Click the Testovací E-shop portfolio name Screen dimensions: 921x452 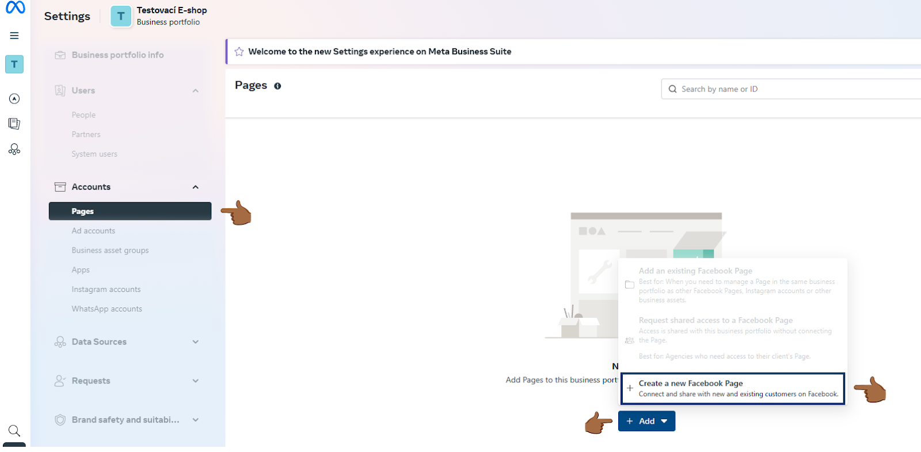click(172, 10)
